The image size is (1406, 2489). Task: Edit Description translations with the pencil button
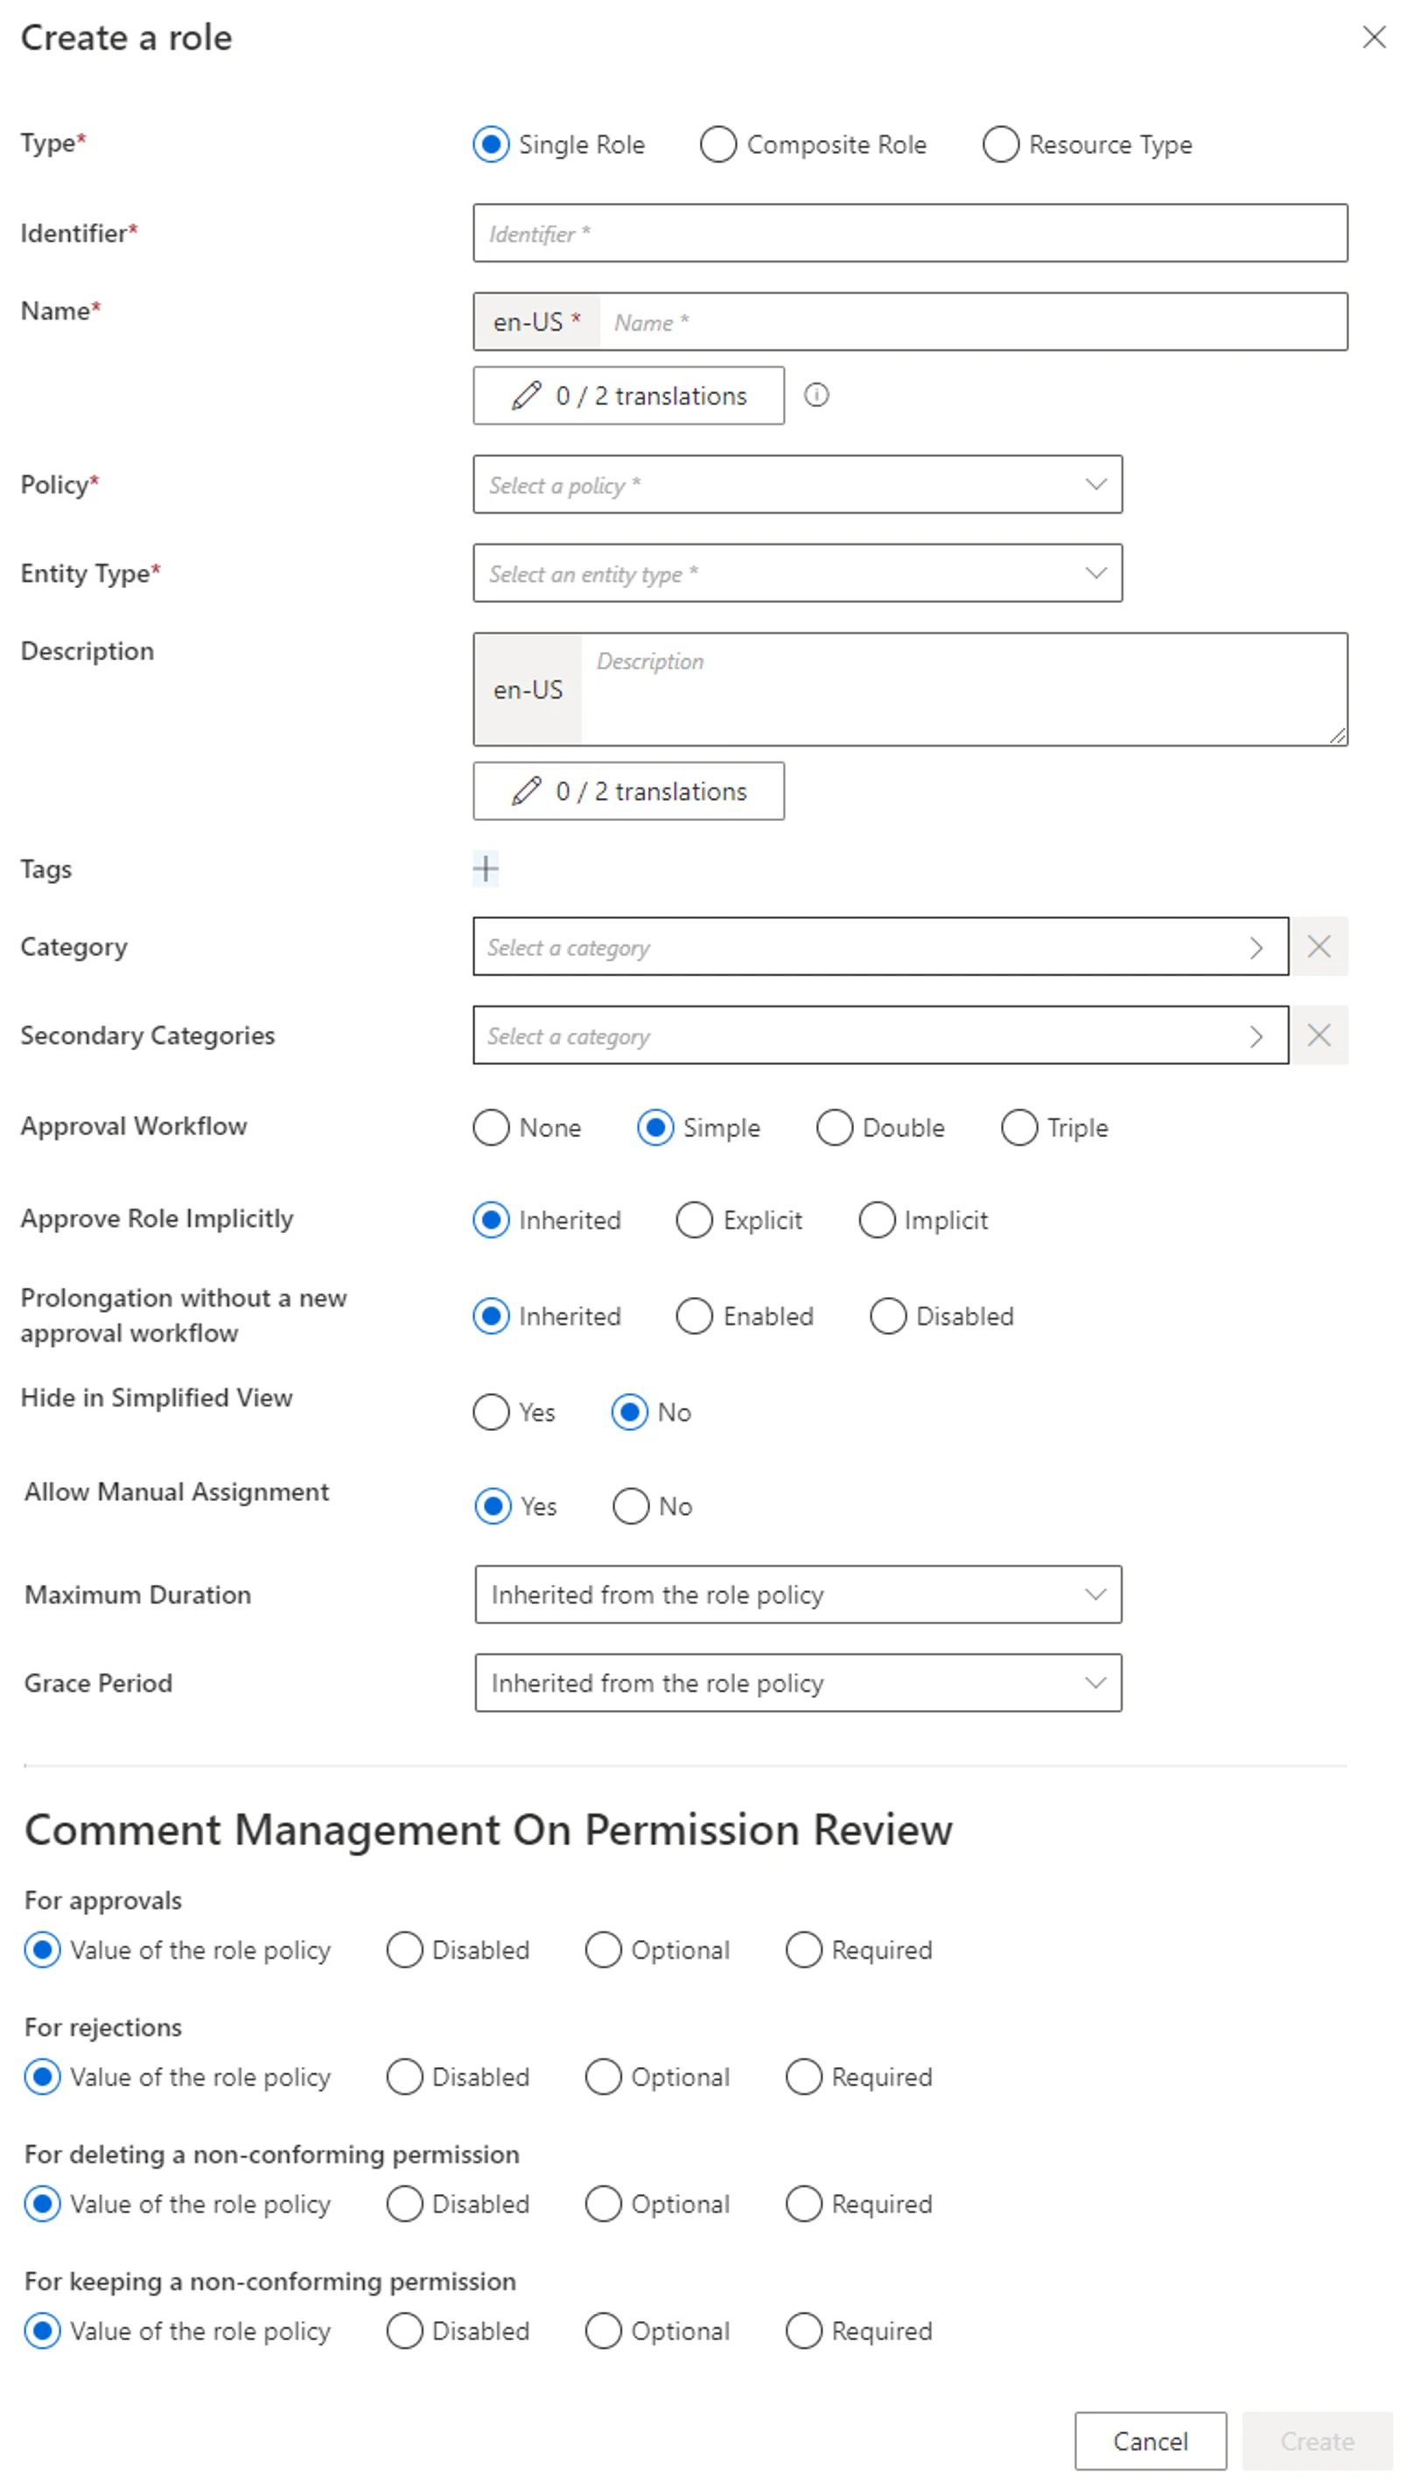point(629,791)
